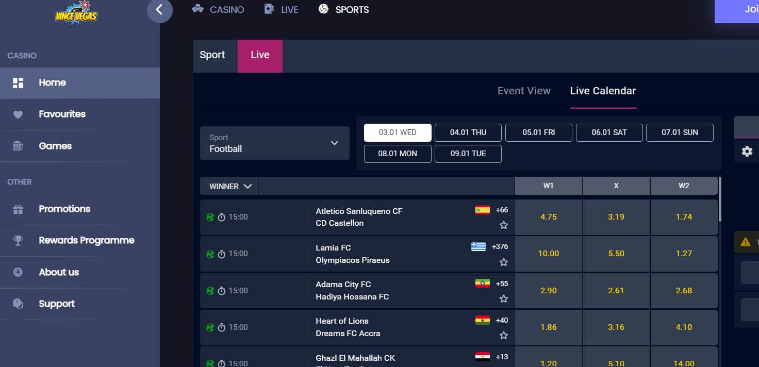Expand +376 more markets for Lamia FC
The height and width of the screenshot is (367, 759).
click(x=500, y=247)
